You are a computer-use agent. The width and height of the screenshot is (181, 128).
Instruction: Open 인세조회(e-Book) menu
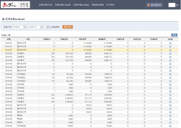[x=63, y=5]
